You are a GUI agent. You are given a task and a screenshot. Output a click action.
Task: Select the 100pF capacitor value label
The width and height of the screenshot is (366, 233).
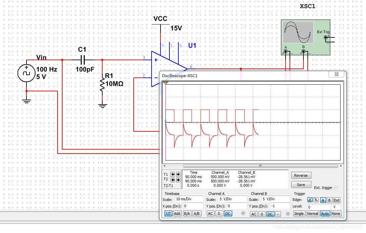(x=85, y=70)
